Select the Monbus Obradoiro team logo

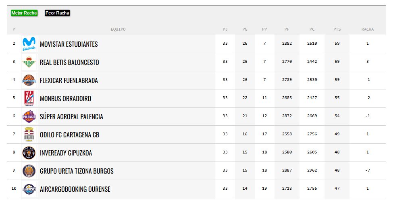(x=29, y=98)
